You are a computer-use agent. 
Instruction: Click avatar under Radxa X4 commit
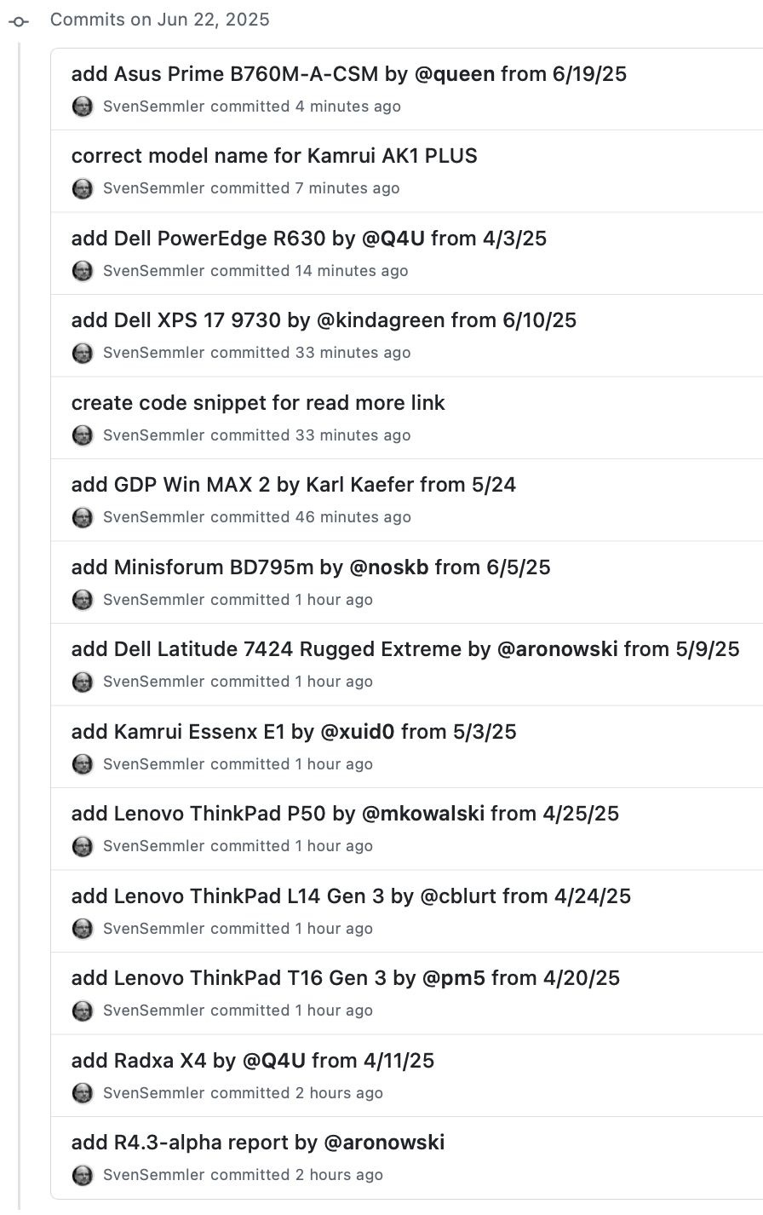(x=83, y=1093)
